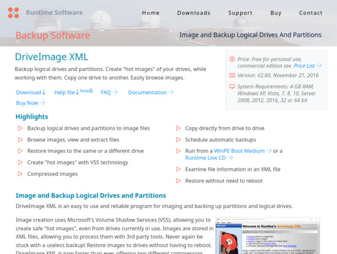Image resolution: width=337 pixels, height=254 pixels.
Task: Open the Help file link
Action: 64,92
